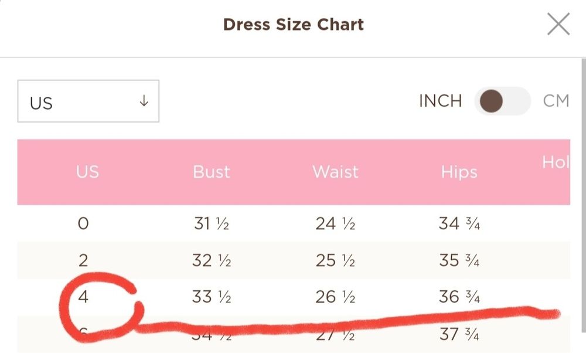Image resolution: width=586 pixels, height=353 pixels.
Task: Click the US column header
Action: point(87,172)
